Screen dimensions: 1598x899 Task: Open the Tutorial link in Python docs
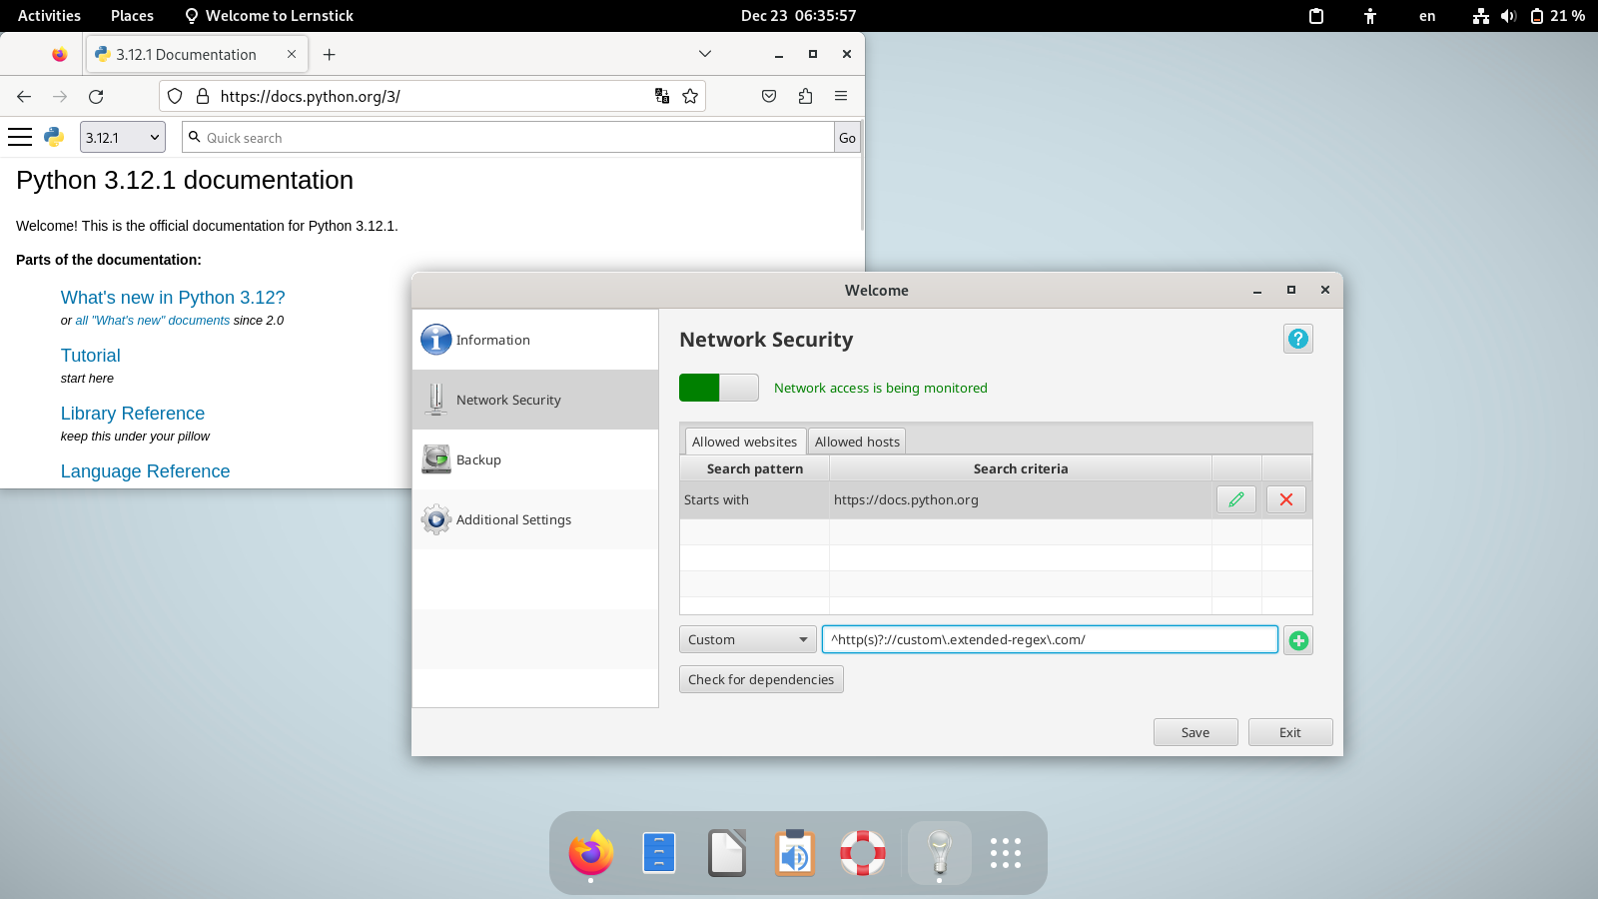coord(91,356)
